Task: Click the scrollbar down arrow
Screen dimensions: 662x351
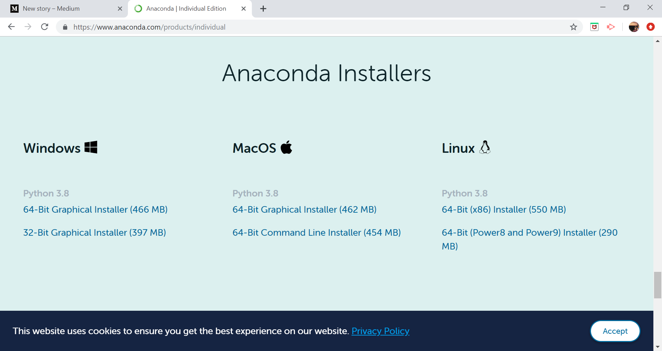Action: [x=658, y=347]
